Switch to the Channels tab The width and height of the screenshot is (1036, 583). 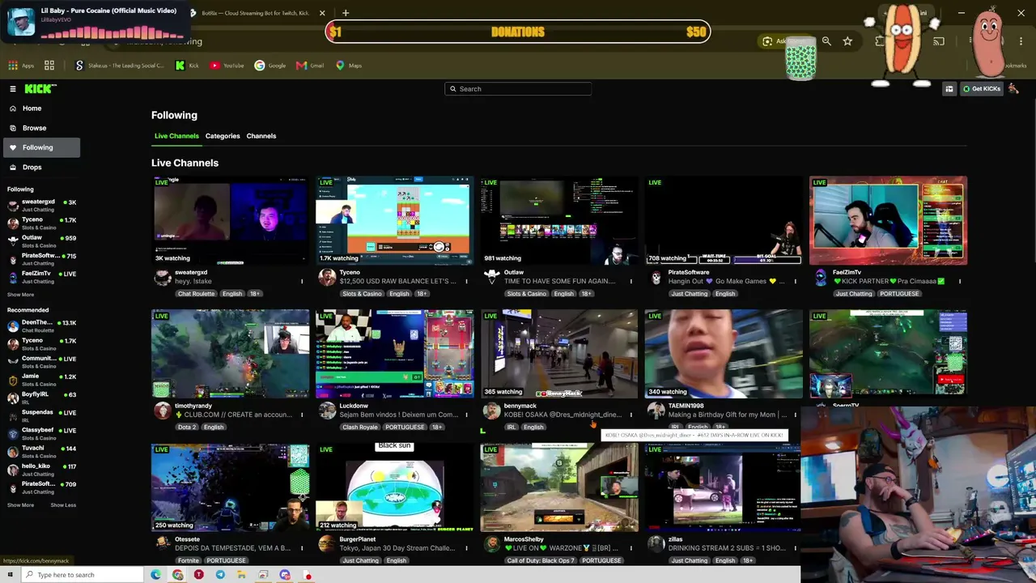(261, 136)
